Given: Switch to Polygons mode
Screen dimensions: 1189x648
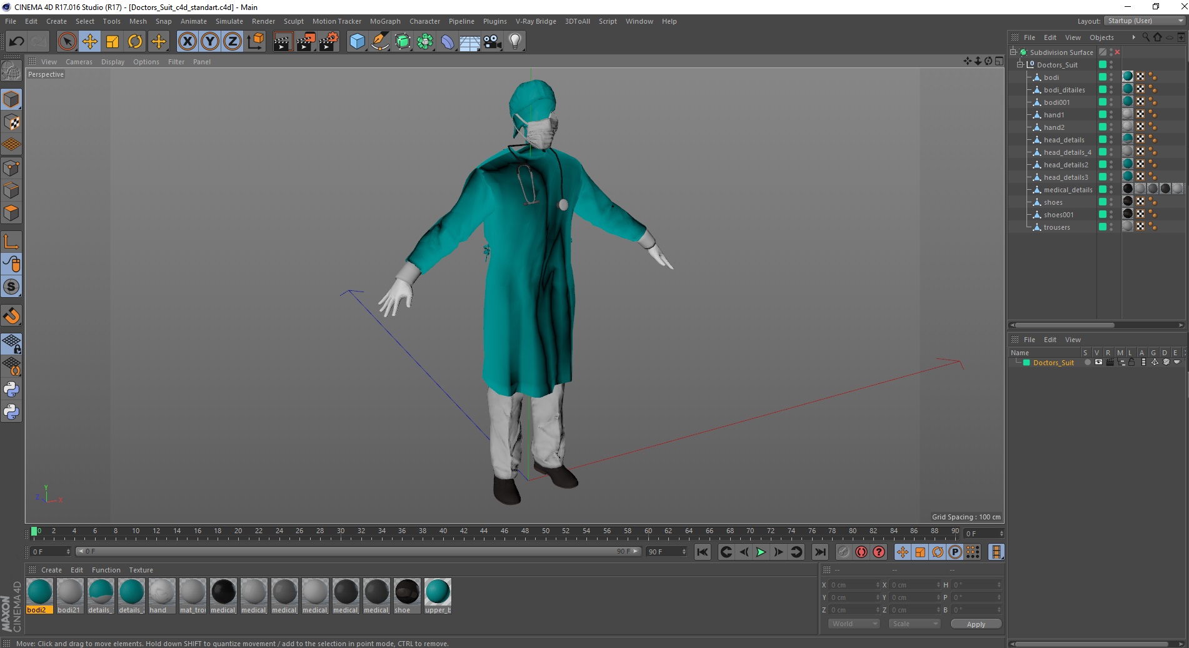Looking at the screenshot, I should [x=11, y=213].
